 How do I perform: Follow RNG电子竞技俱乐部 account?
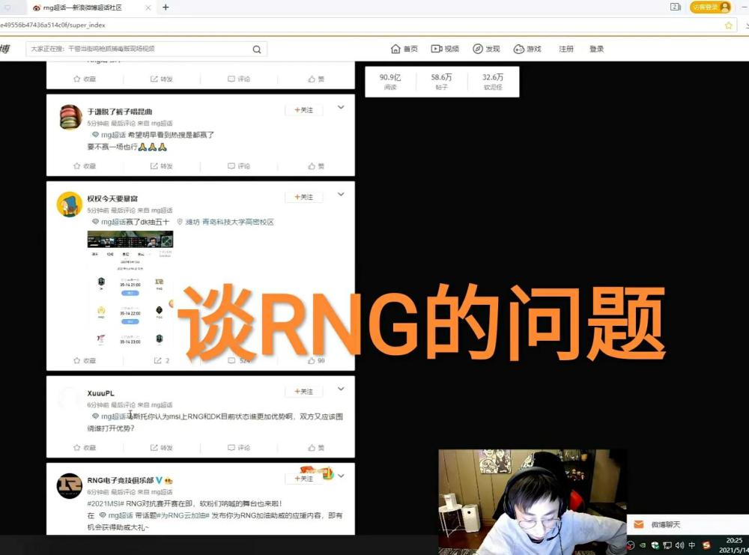click(x=304, y=478)
